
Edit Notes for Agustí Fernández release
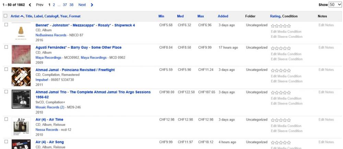tap(326, 47)
